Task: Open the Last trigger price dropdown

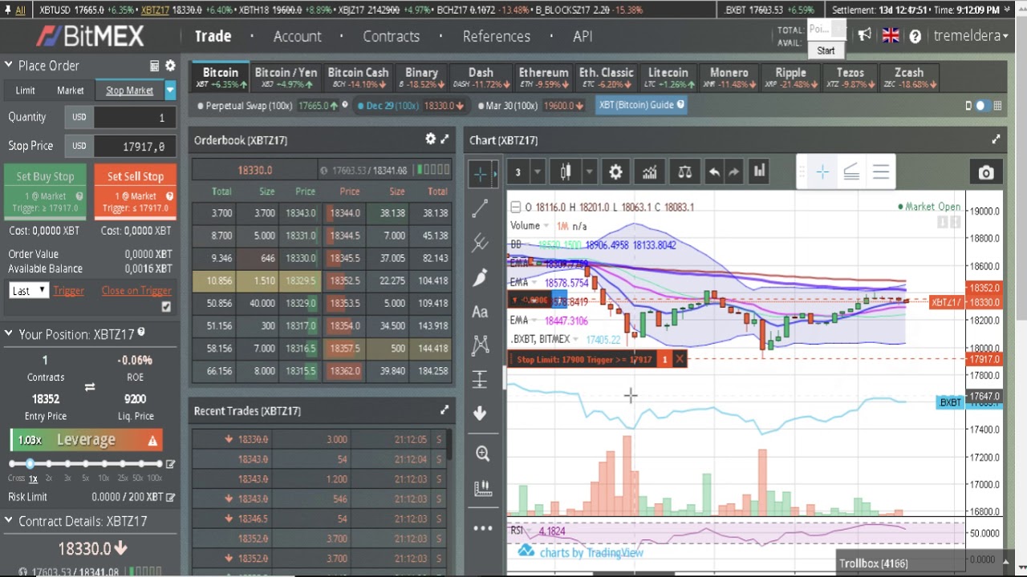Action: tap(30, 291)
